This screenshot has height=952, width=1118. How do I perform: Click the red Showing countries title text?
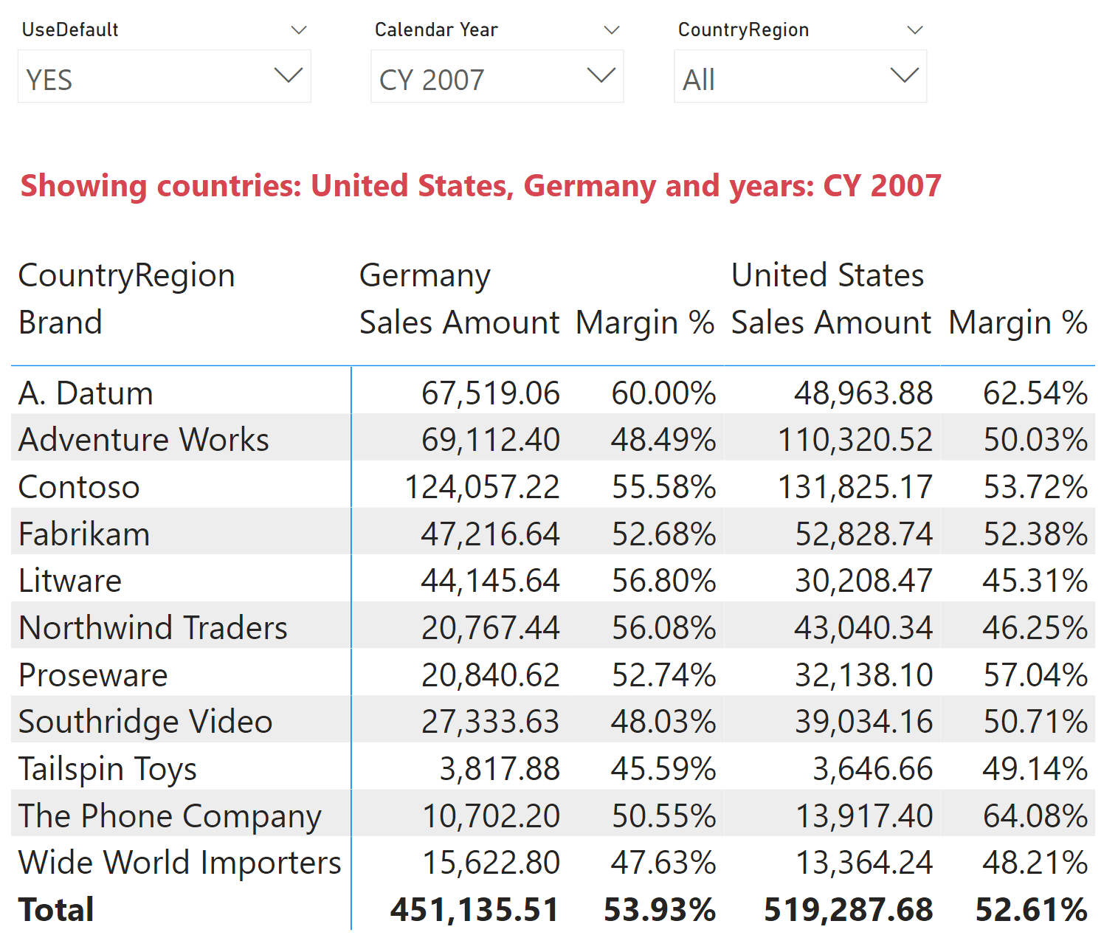480,186
